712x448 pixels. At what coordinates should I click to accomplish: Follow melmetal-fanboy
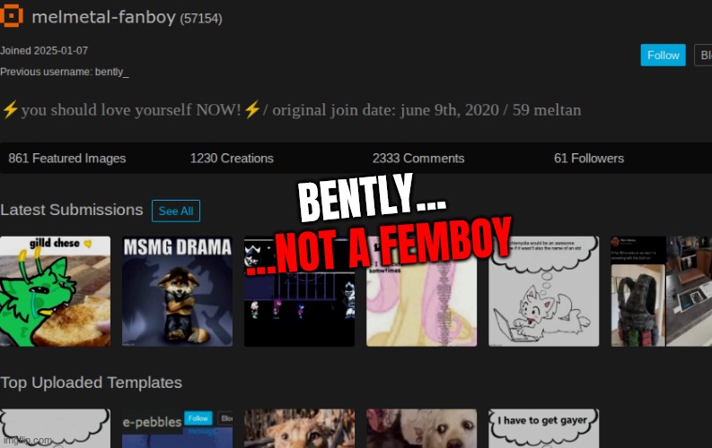pos(663,56)
